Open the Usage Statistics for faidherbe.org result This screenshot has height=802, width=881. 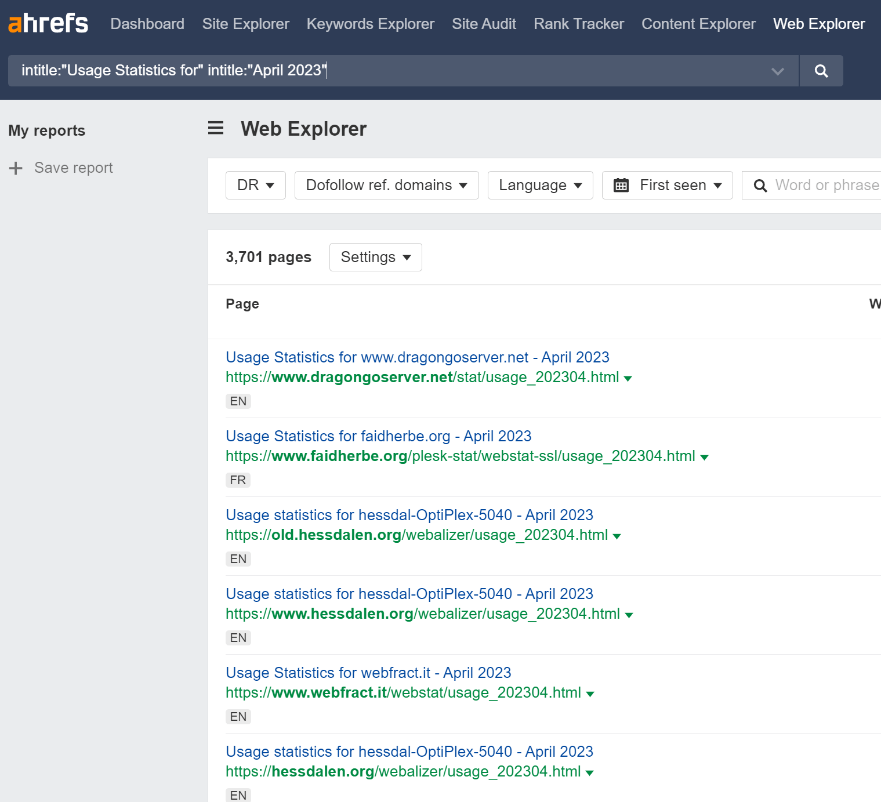pos(378,436)
